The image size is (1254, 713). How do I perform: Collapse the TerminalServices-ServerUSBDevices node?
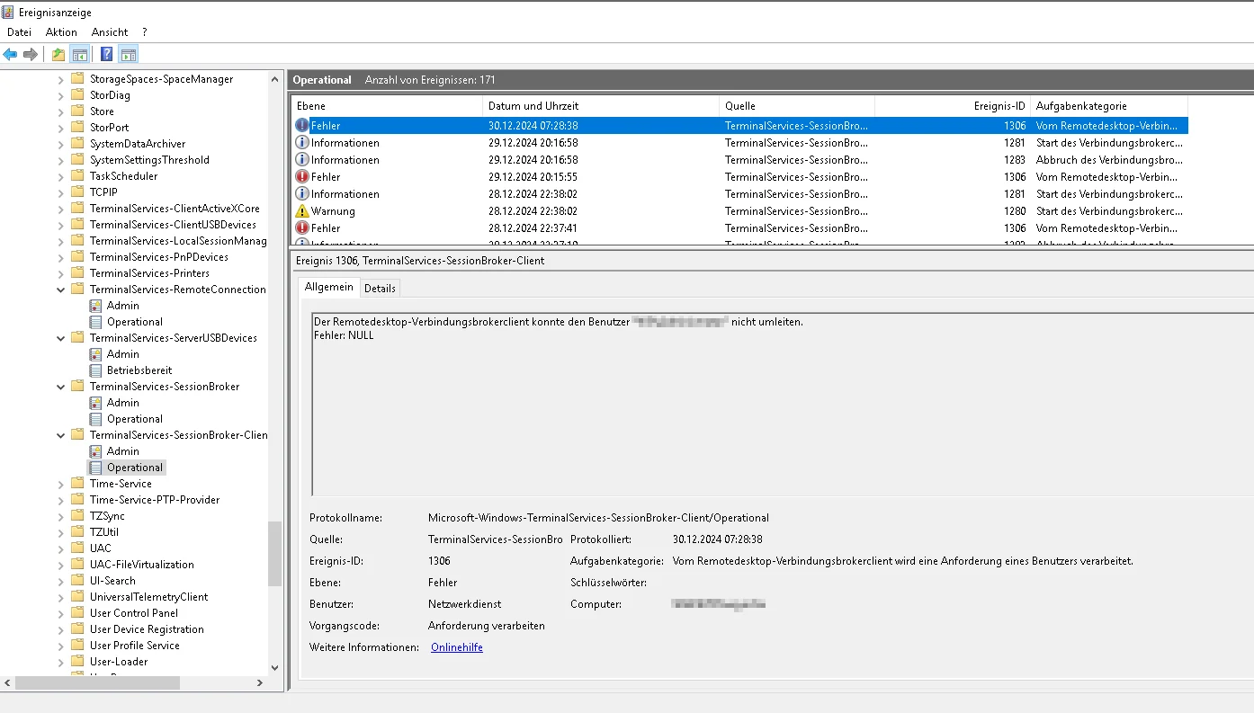click(61, 338)
